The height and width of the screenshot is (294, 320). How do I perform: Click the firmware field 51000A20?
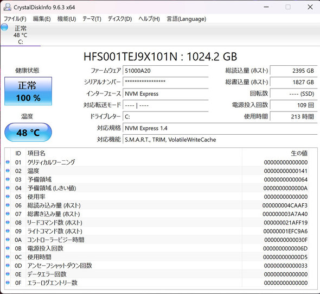click(165, 71)
